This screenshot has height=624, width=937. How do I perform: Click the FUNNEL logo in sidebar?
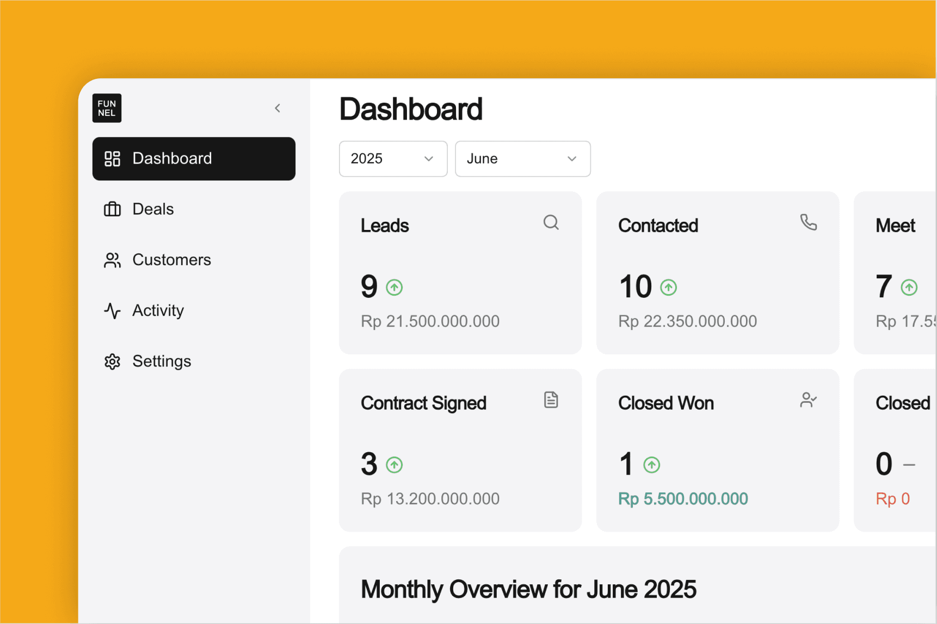point(107,108)
